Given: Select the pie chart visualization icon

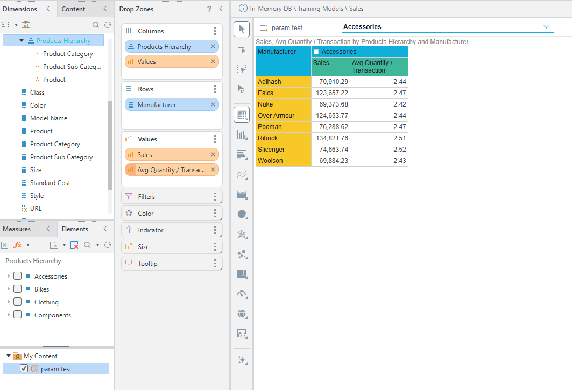Looking at the screenshot, I should point(242,215).
